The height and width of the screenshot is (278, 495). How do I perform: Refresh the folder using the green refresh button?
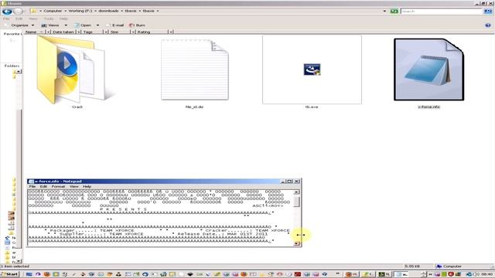(x=394, y=11)
